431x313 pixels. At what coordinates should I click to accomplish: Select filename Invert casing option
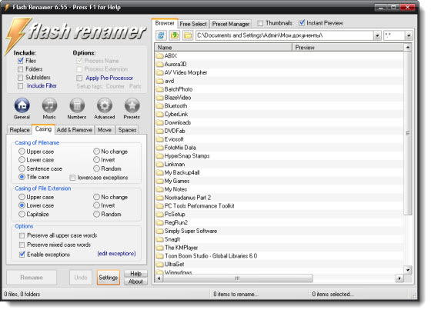tap(96, 160)
